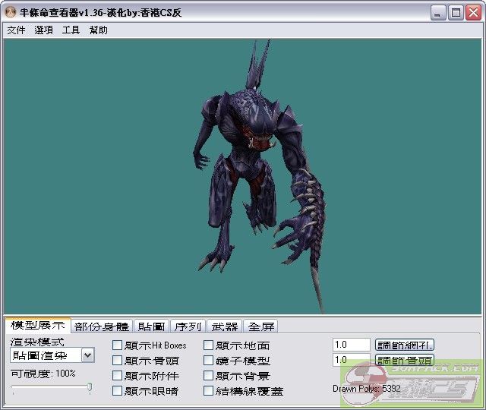This screenshot has width=486, height=410.
Task: Toggle the 顯示骨頭 checkbox
Action: [x=118, y=361]
